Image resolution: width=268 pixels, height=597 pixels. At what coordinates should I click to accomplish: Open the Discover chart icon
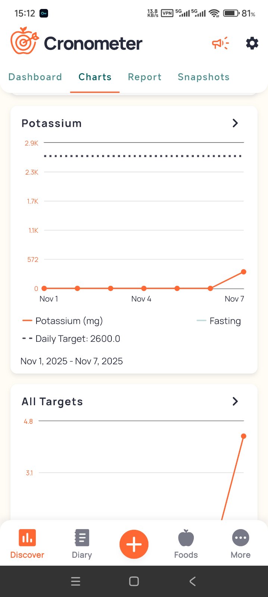(x=27, y=538)
